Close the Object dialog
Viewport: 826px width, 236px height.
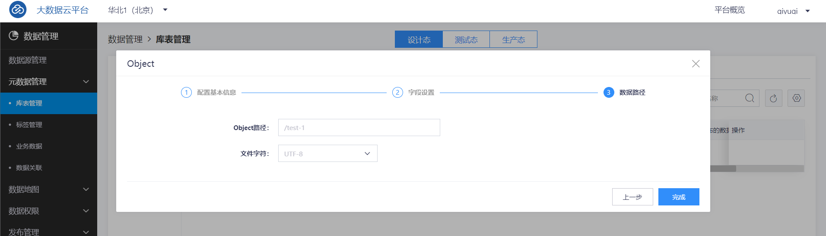(x=696, y=64)
